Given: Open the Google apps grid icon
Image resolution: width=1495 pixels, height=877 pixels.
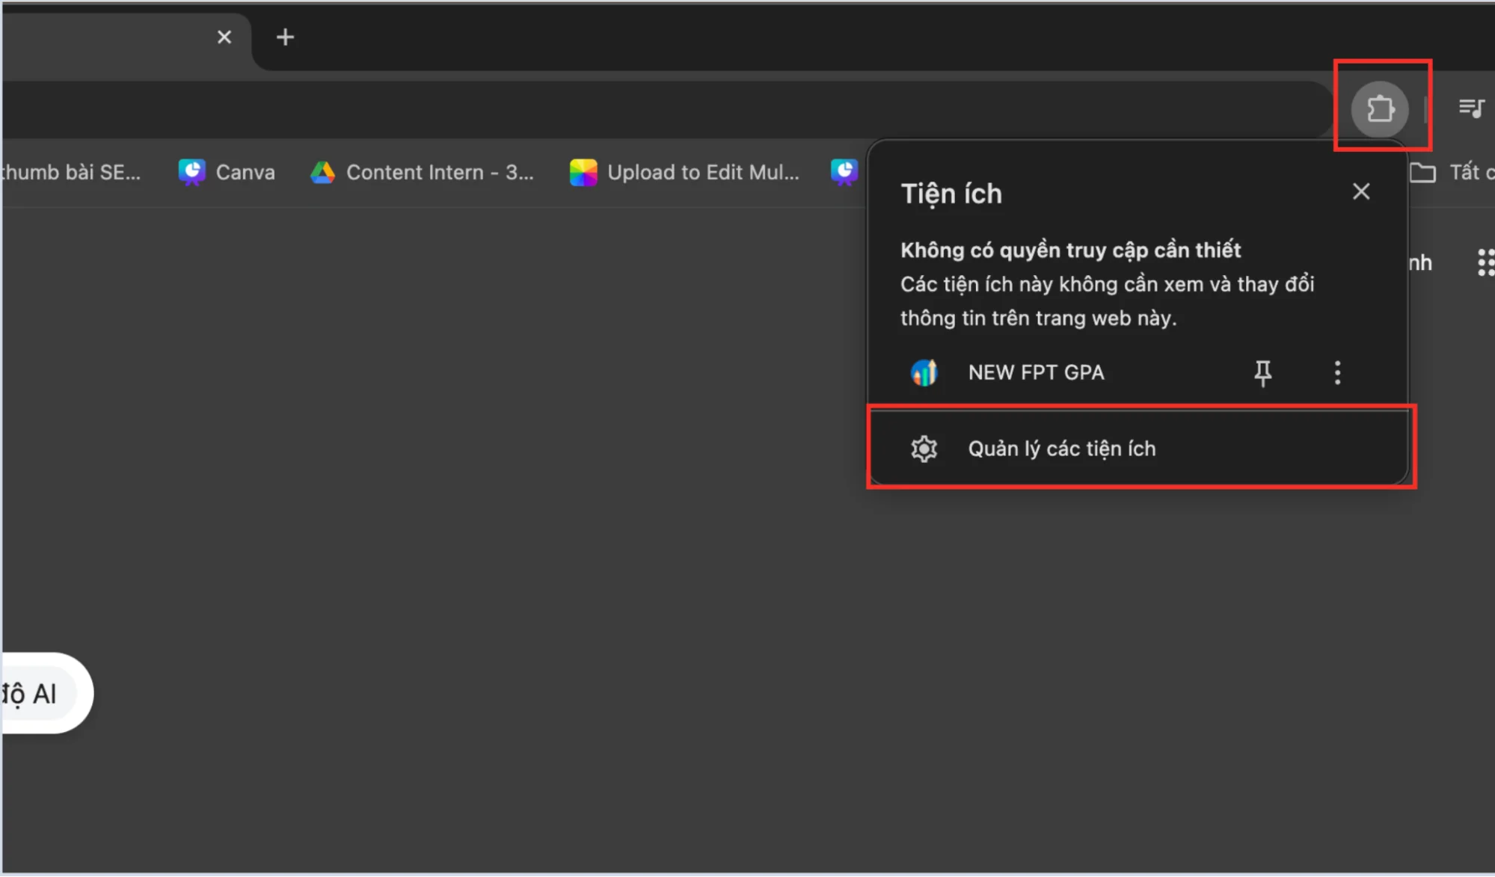Looking at the screenshot, I should 1485,262.
